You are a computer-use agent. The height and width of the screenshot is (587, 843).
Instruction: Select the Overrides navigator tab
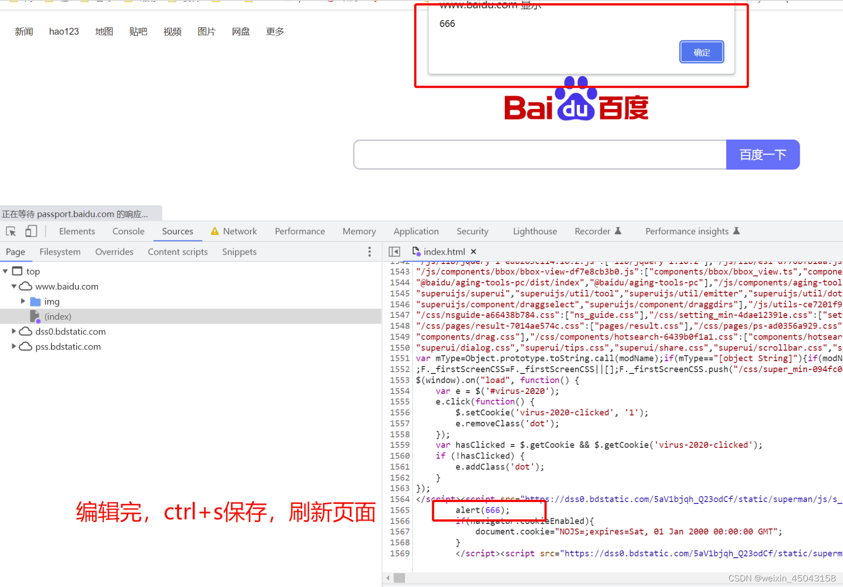[114, 252]
